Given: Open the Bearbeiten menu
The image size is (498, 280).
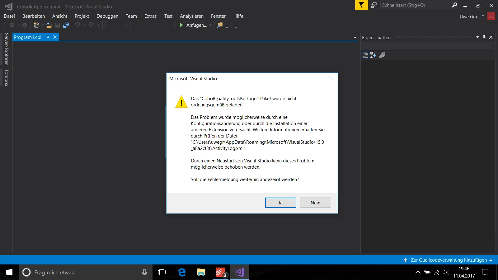Looking at the screenshot, I should coord(34,16).
